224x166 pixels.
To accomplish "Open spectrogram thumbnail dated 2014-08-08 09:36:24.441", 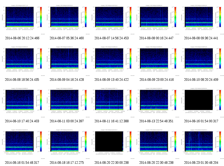I will coord(202,18).
